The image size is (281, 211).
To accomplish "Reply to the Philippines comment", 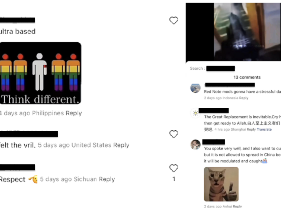I will (x=74, y=113).
